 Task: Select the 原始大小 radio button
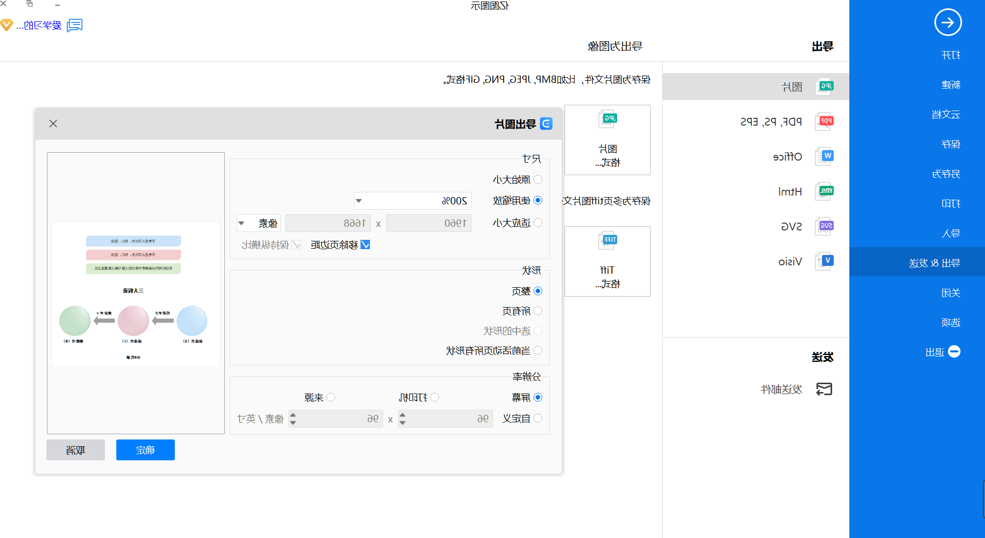(x=538, y=179)
